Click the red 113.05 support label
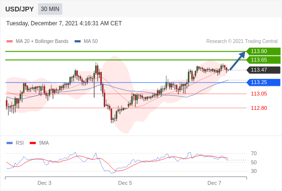 [259, 94]
